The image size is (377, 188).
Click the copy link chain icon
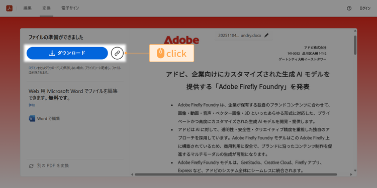point(117,53)
